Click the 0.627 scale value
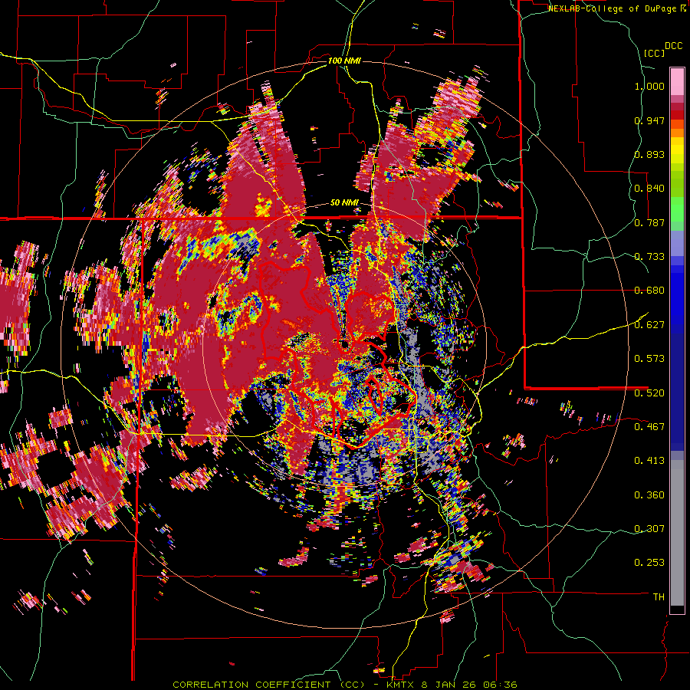690x690 pixels. [649, 325]
